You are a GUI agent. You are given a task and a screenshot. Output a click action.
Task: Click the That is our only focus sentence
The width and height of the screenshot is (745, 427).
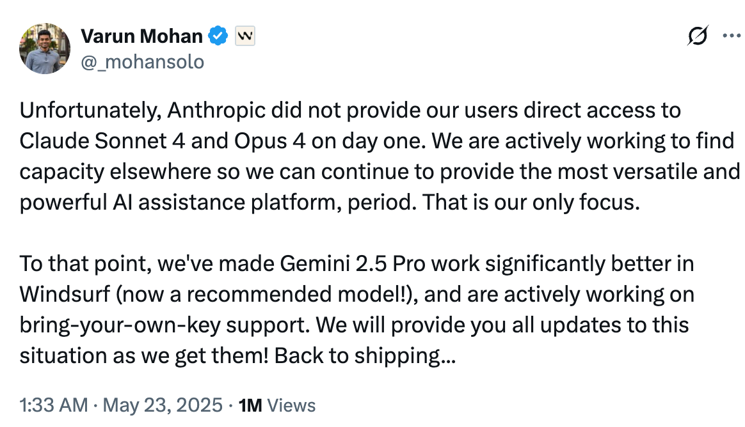pyautogui.click(x=531, y=203)
